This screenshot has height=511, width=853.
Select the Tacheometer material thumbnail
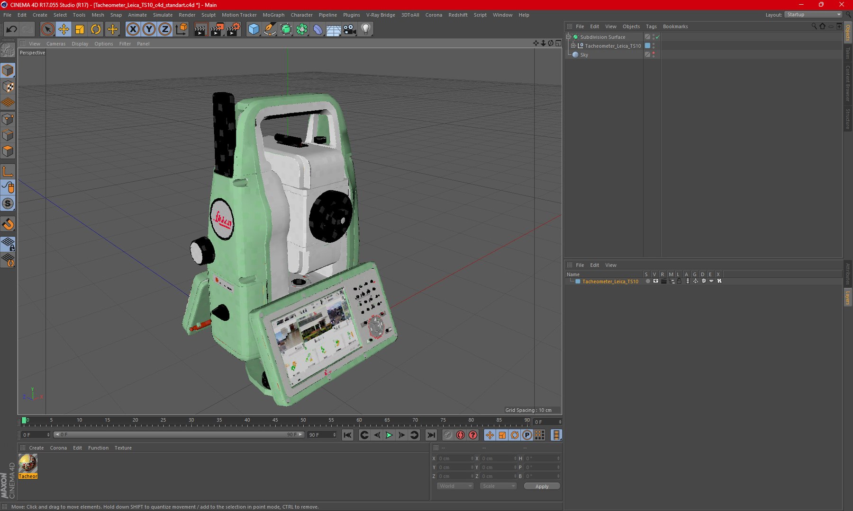(x=28, y=466)
